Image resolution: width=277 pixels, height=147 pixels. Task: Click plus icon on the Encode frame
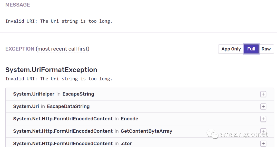pyautogui.click(x=263, y=119)
